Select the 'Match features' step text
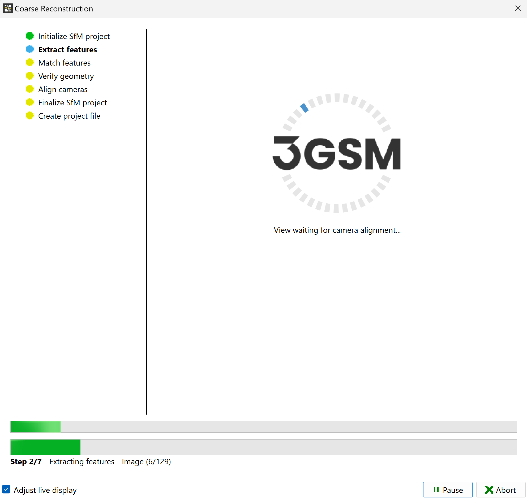This screenshot has width=527, height=499. [64, 63]
